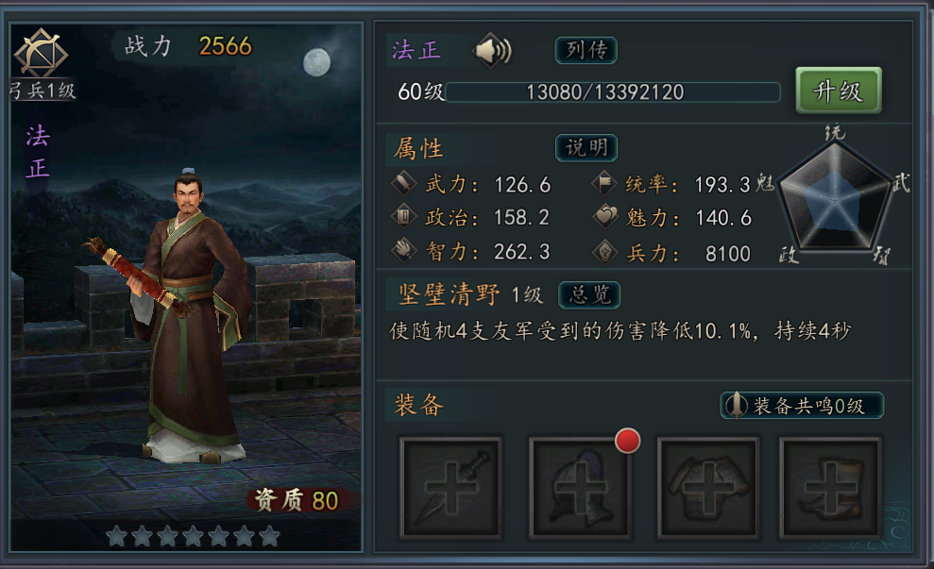
Task: Click the Fa Zheng character portrait
Action: pyautogui.click(x=186, y=315)
